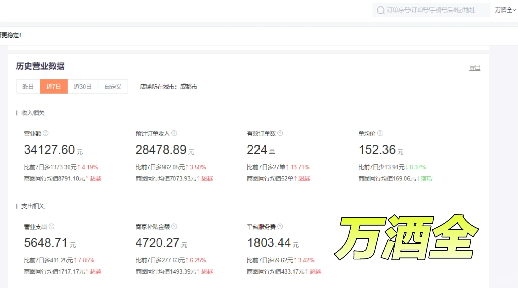The height and width of the screenshot is (288, 518).
Task: Select the 近7日 tab
Action: [54, 86]
